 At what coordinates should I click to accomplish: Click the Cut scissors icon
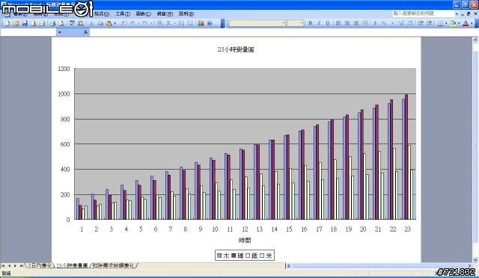91,23
